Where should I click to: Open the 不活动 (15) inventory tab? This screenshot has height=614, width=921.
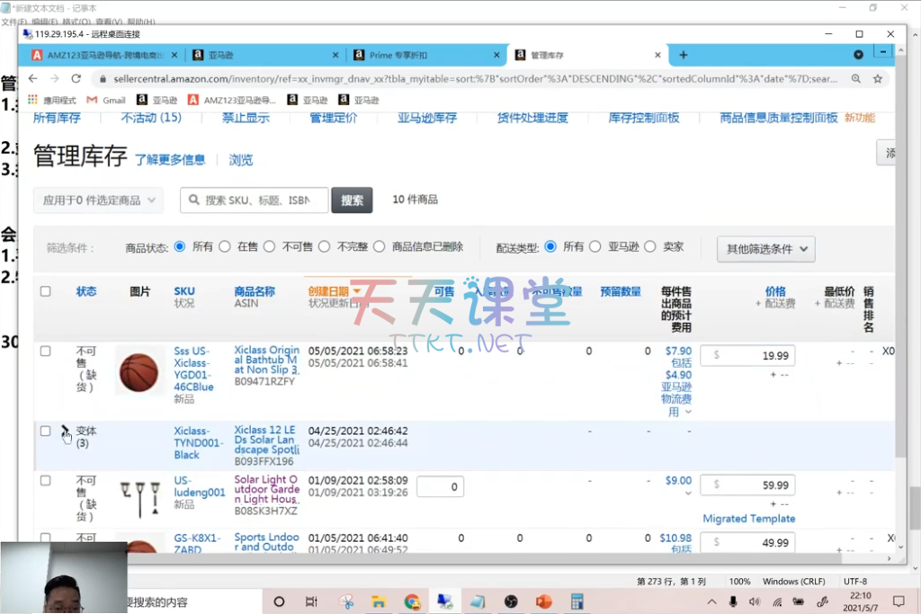point(150,118)
